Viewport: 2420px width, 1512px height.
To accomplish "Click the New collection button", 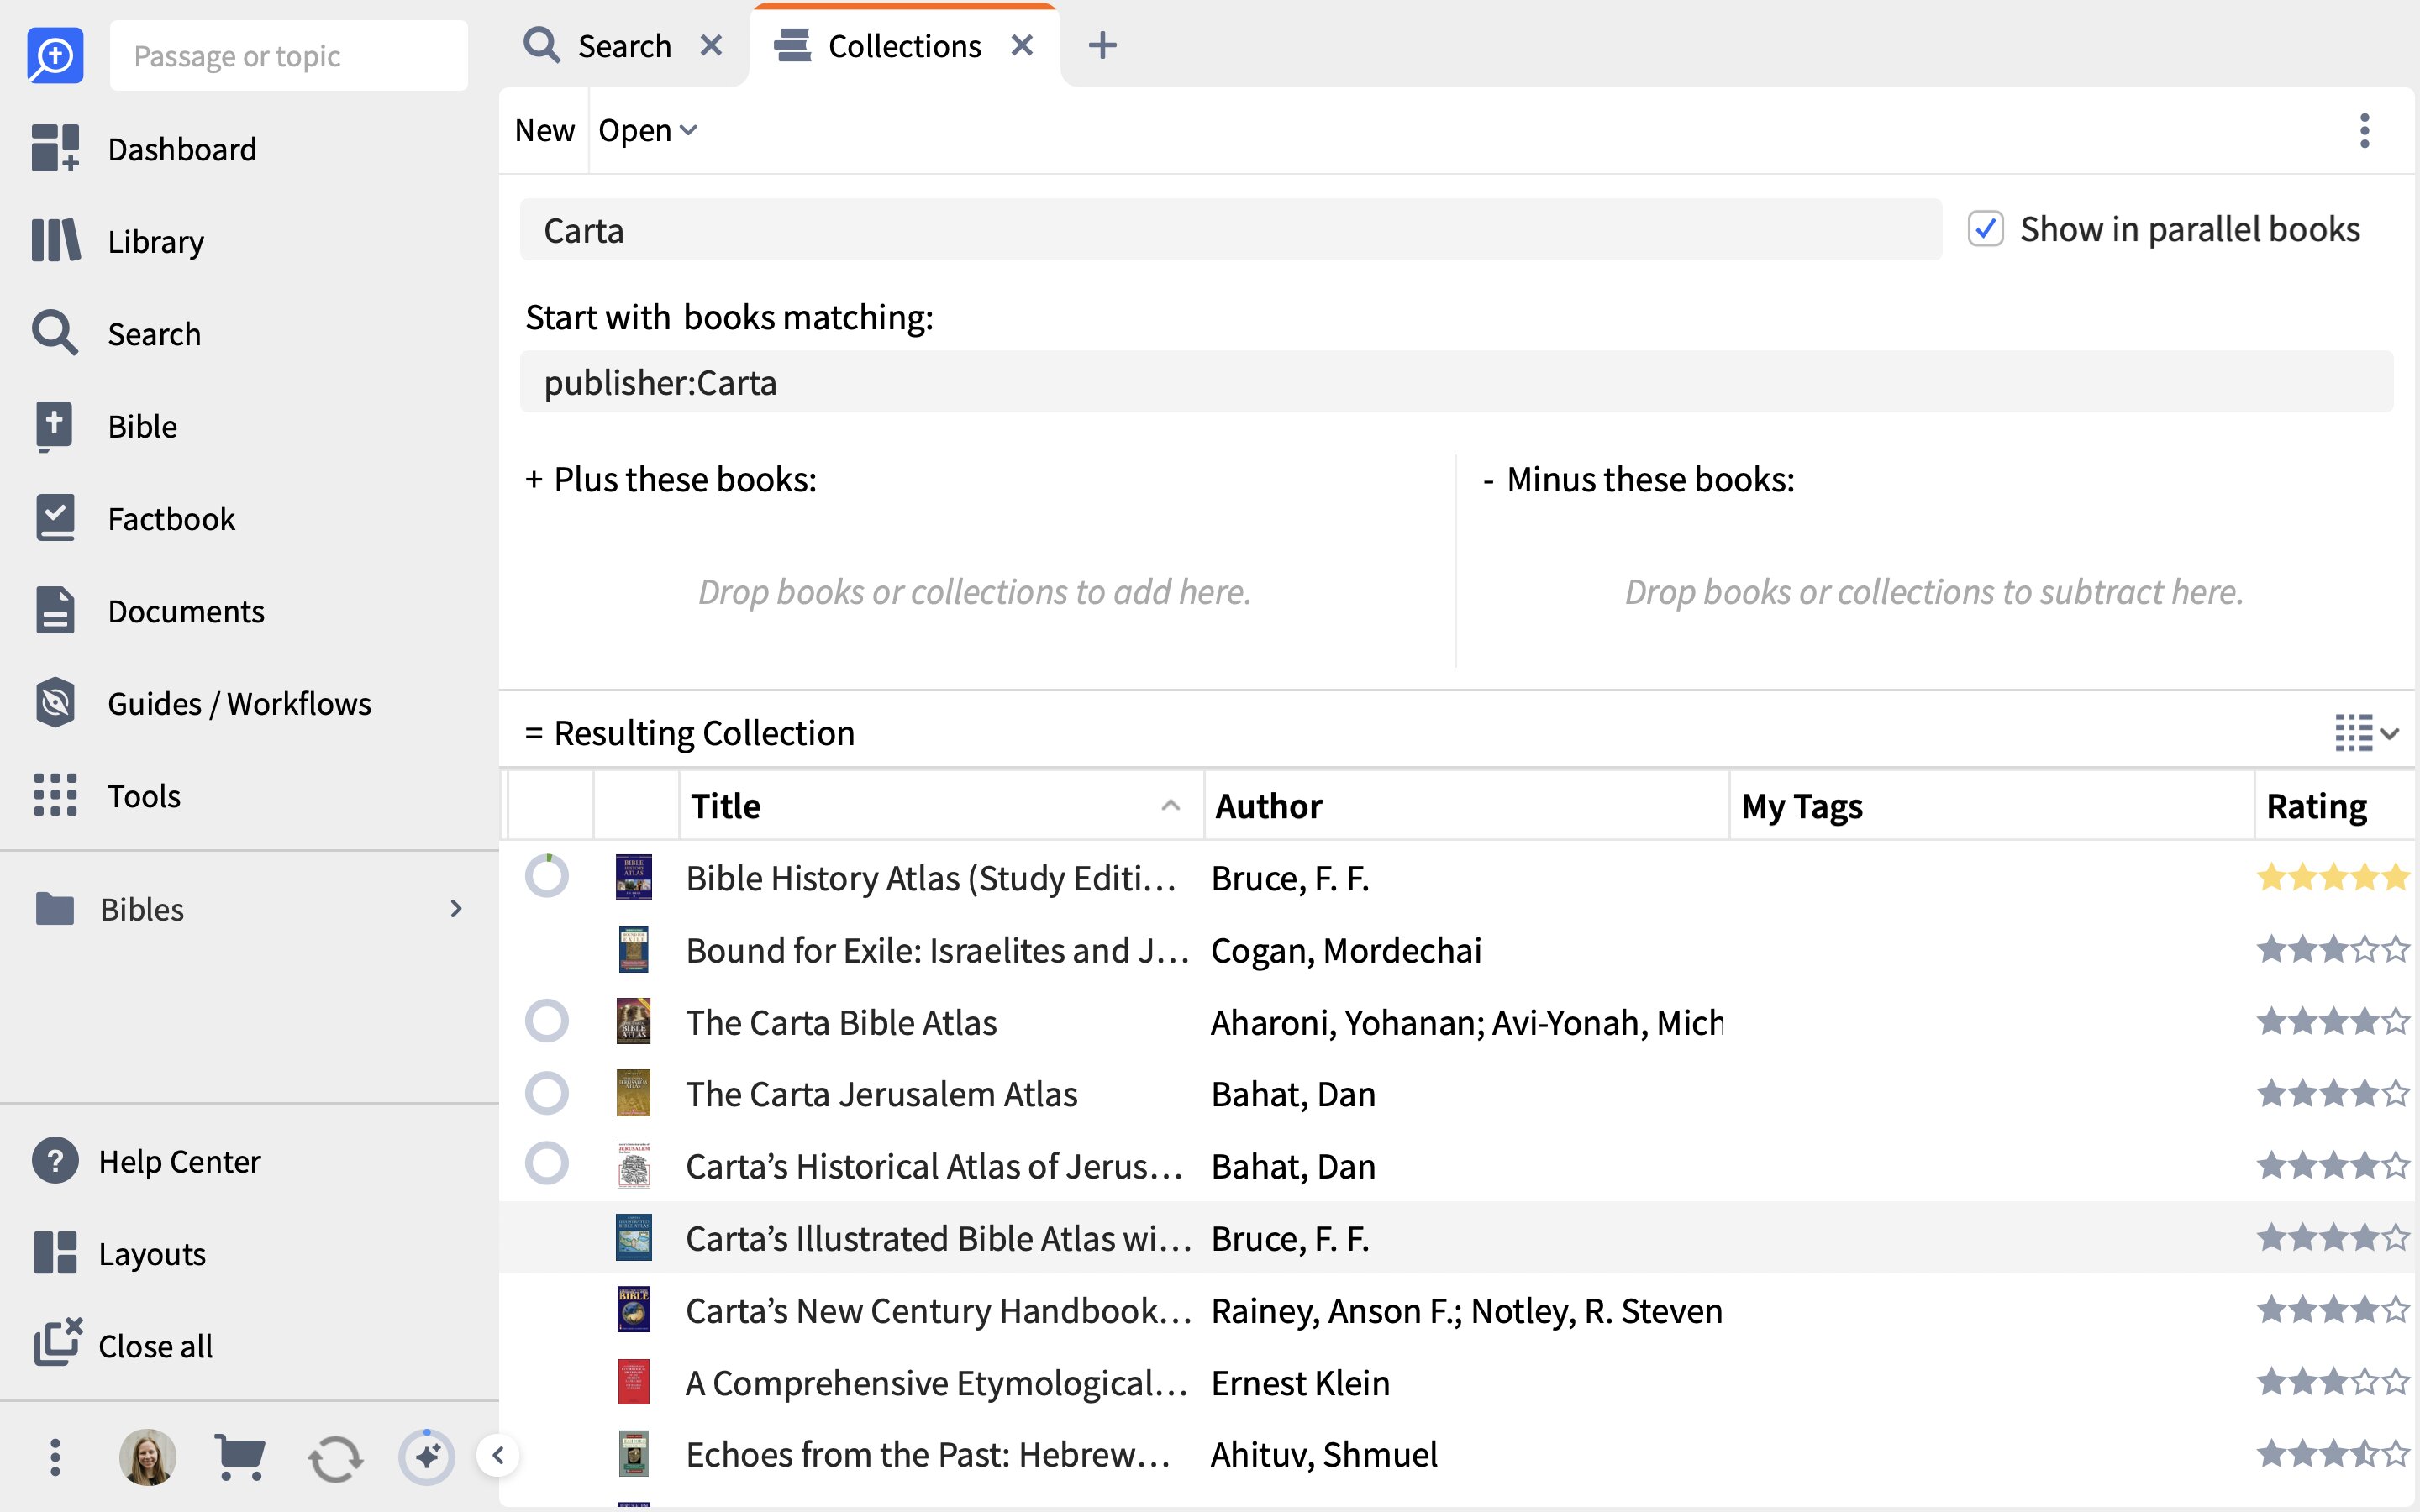I will click(x=544, y=130).
